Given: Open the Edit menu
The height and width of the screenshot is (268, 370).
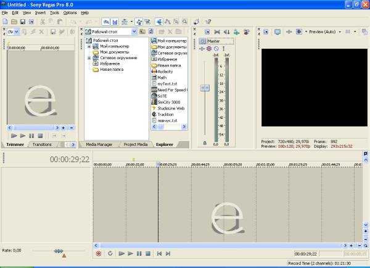Looking at the screenshot, I should [15, 13].
